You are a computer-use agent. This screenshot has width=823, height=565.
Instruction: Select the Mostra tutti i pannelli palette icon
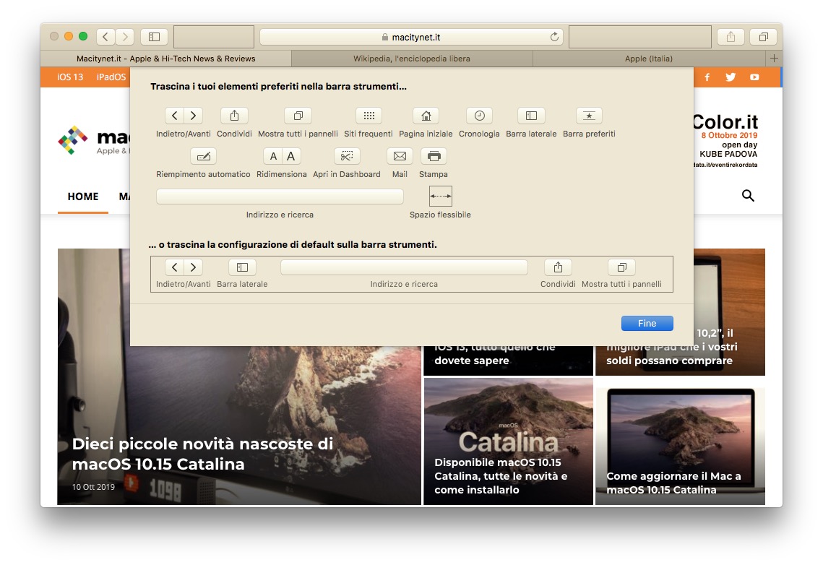298,116
